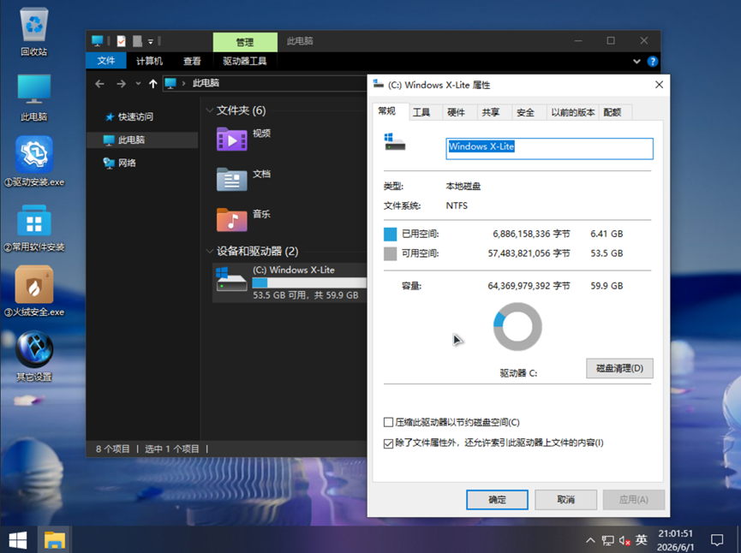Open the quick access toolbar customize dropdown

coord(151,42)
